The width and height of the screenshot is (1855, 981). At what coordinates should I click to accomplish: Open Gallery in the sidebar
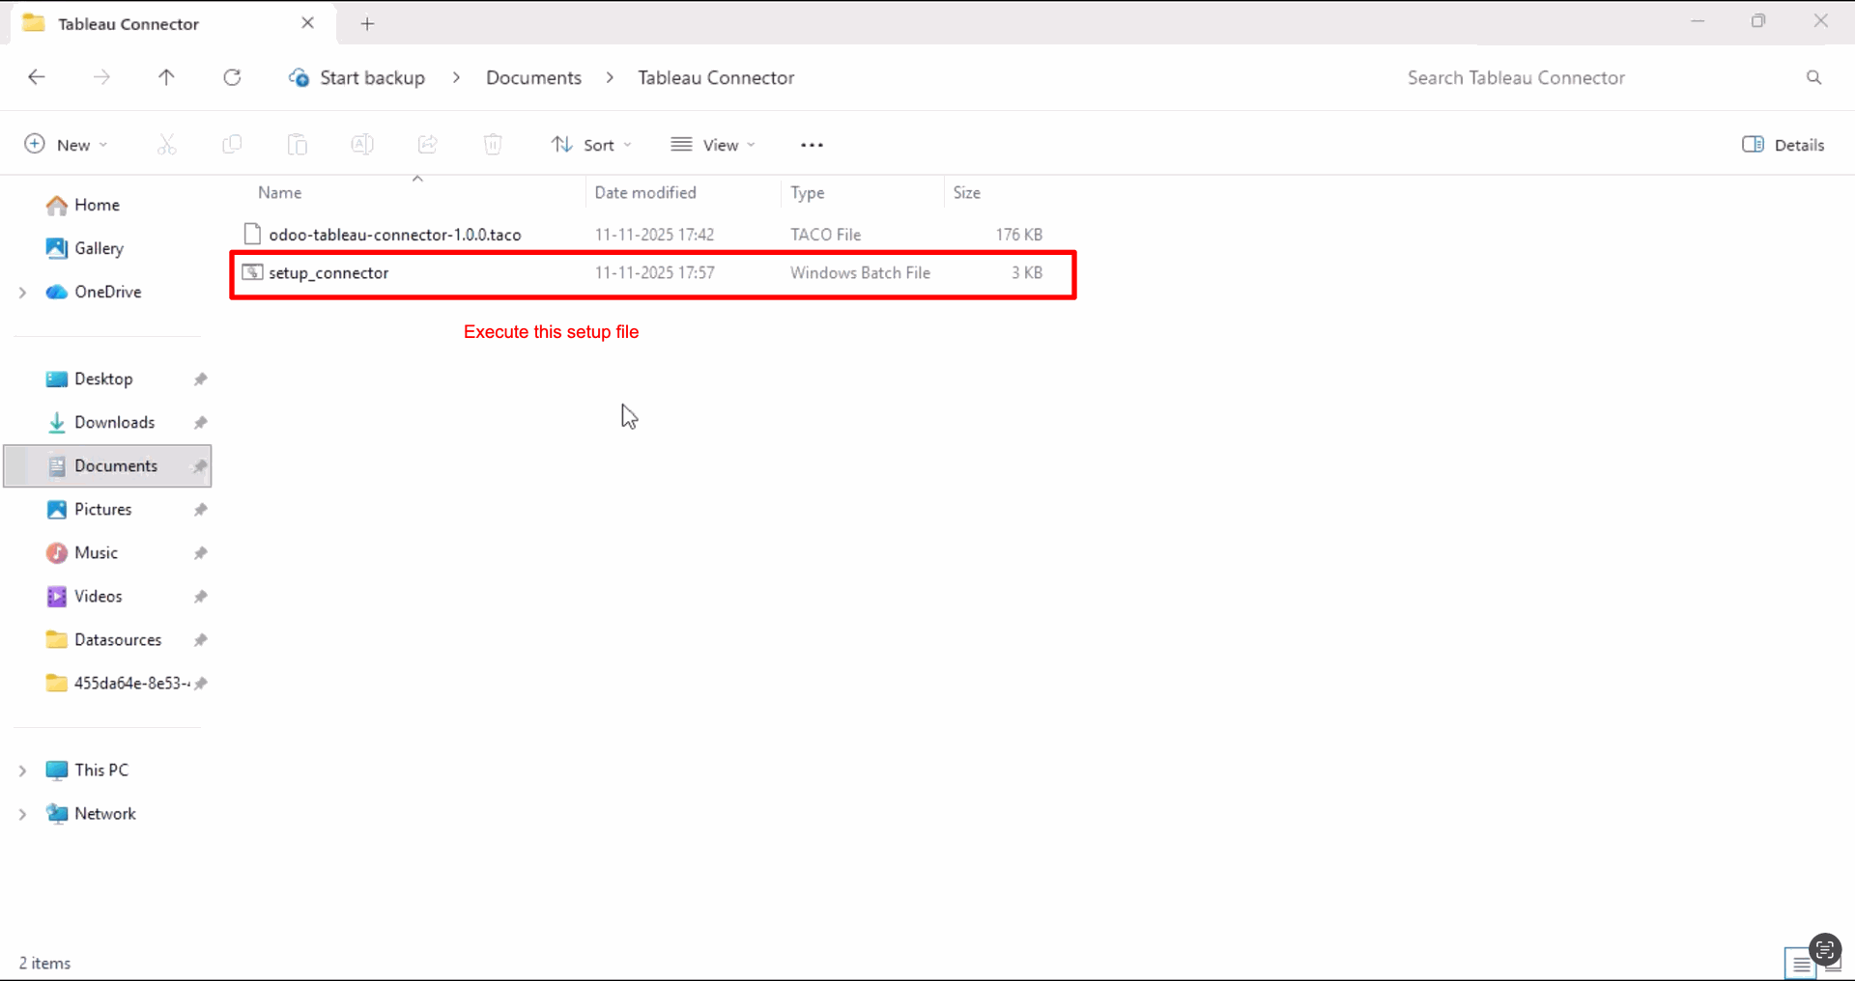[99, 248]
